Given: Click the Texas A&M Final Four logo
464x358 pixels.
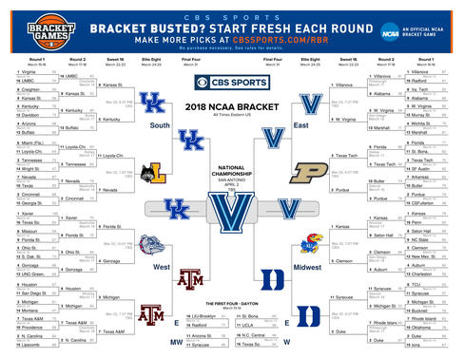Looking at the screenshot, I should coord(190,279).
